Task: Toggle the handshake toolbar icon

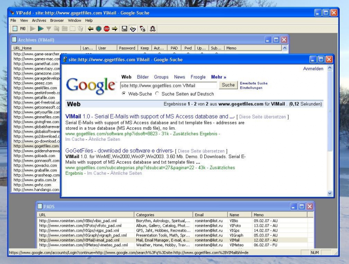Action: [x=133, y=29]
